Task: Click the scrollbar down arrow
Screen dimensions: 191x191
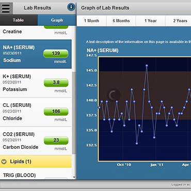Action: tap(74, 177)
